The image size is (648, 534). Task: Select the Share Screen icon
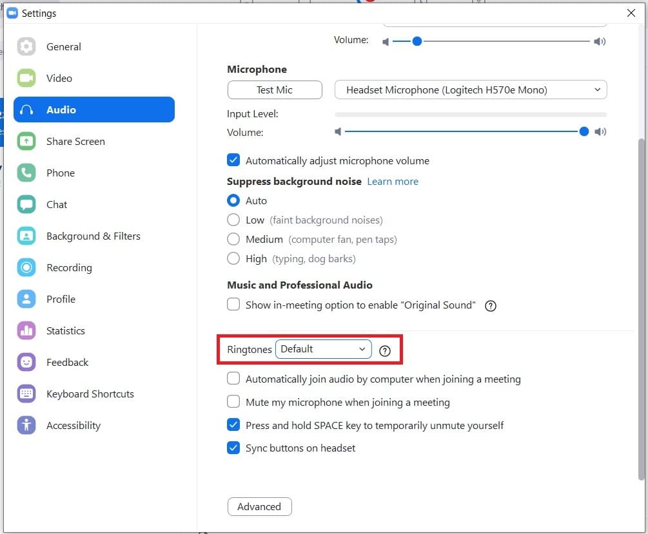(x=26, y=141)
